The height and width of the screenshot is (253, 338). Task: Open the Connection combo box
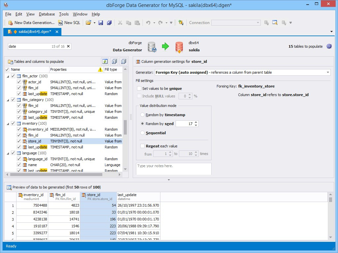236,23
